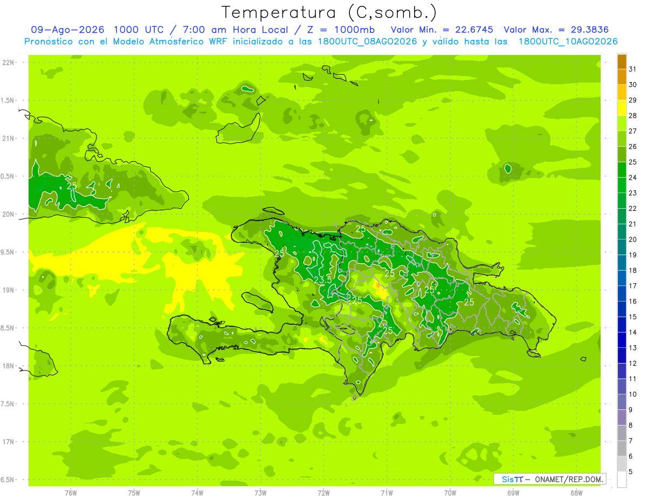Click the '19N' latitude label
Screen dimensions: 647x500
(9, 290)
